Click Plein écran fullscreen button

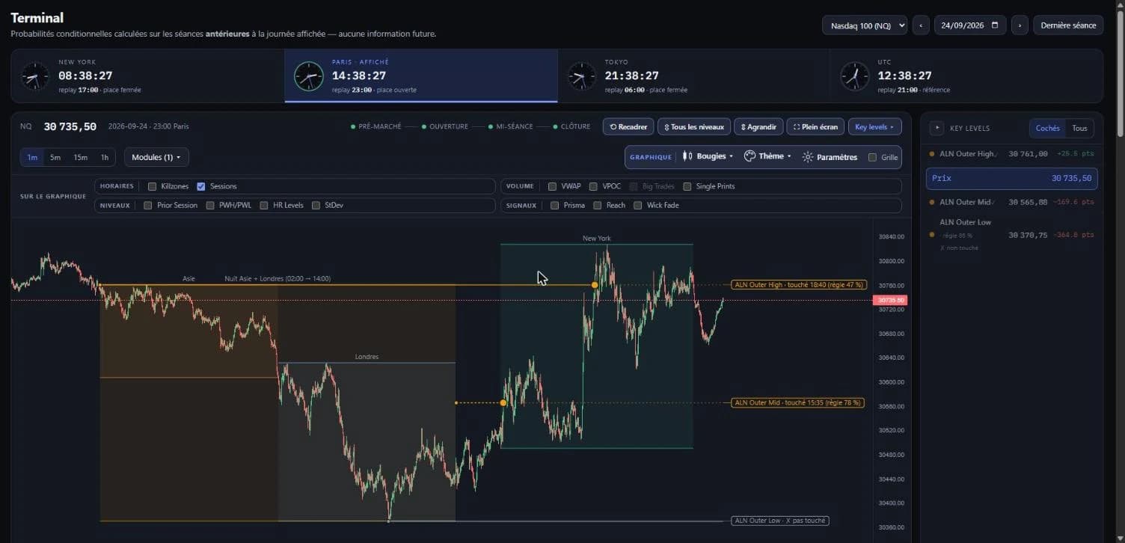[x=815, y=126]
